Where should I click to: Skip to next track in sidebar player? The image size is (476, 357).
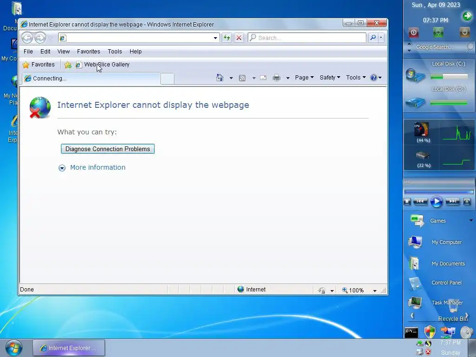452,201
